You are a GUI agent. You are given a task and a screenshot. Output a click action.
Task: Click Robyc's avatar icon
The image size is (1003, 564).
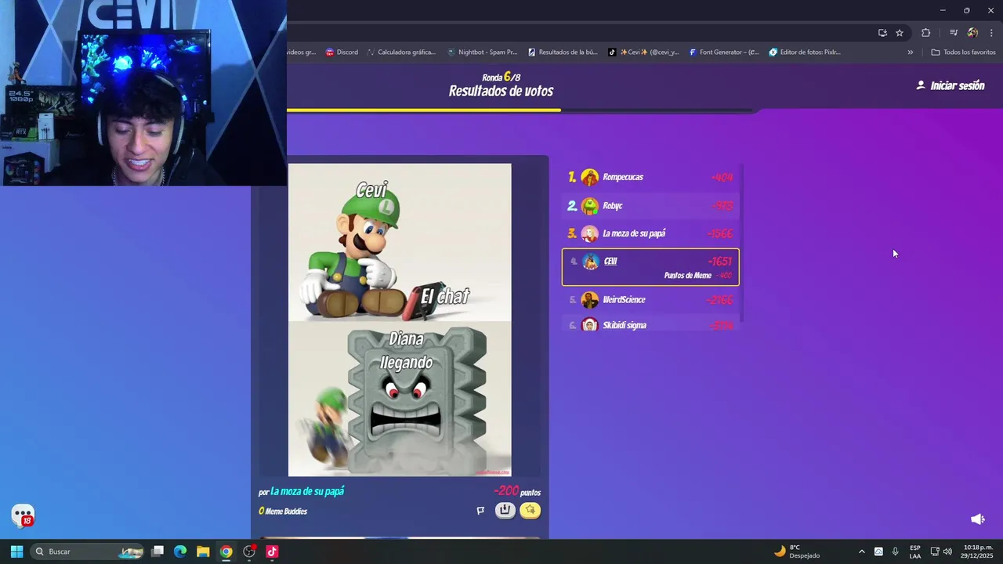(x=590, y=205)
